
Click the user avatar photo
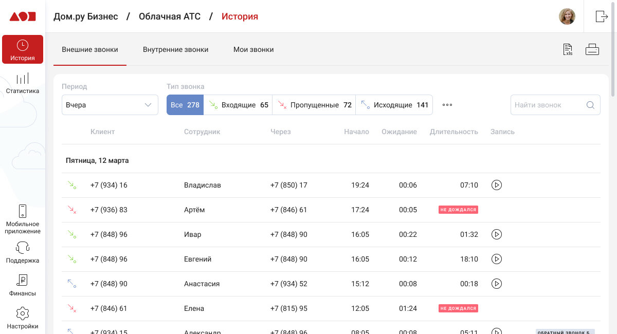pyautogui.click(x=567, y=16)
